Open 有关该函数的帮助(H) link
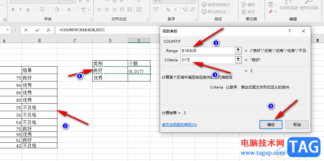Viewport: 324px width, 161px height. [179, 125]
